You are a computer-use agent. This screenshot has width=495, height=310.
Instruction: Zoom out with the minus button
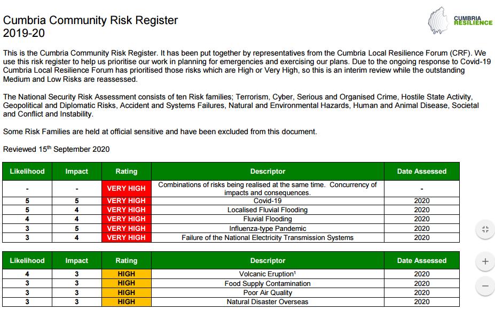[x=485, y=286]
